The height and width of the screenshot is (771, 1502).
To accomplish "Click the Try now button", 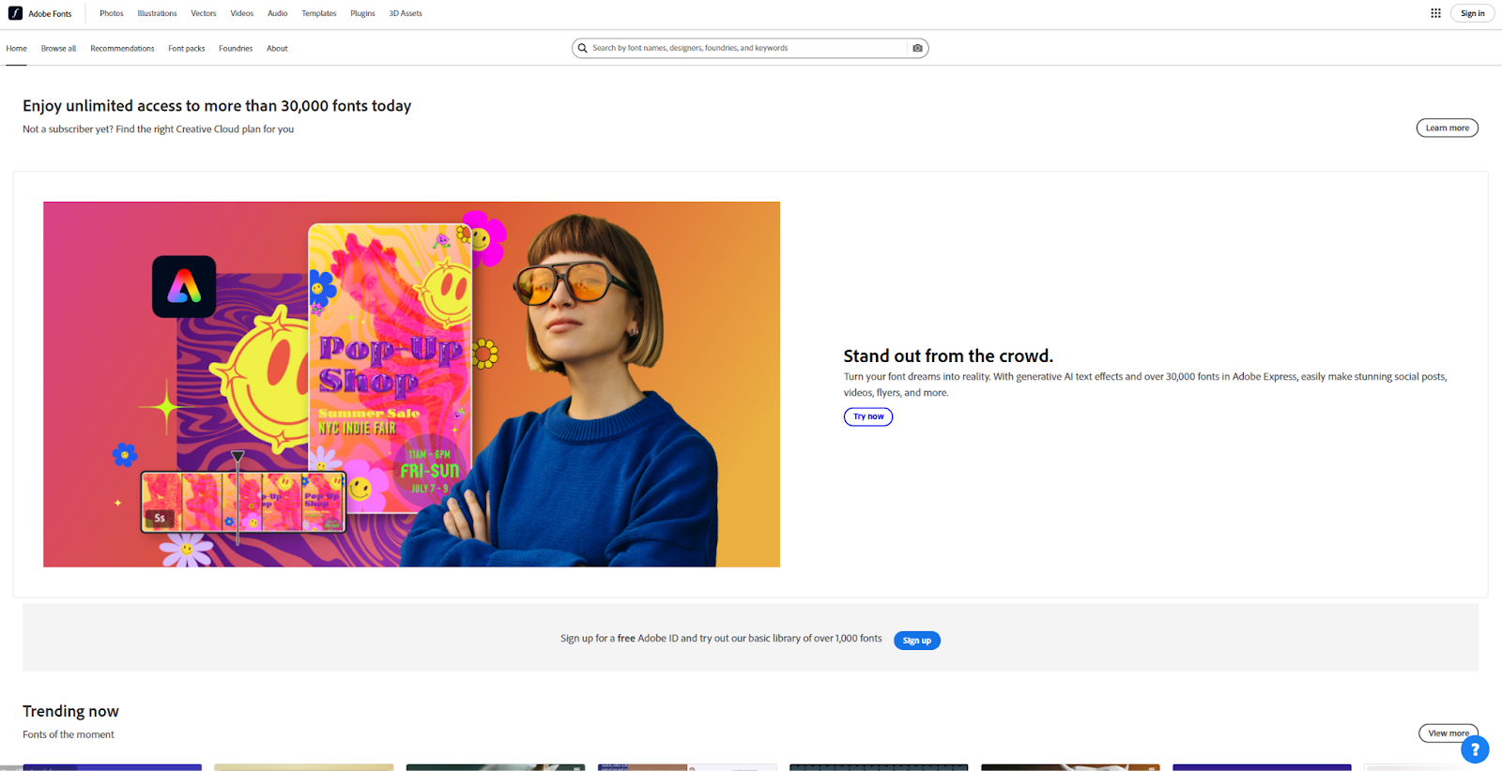I will tap(868, 416).
